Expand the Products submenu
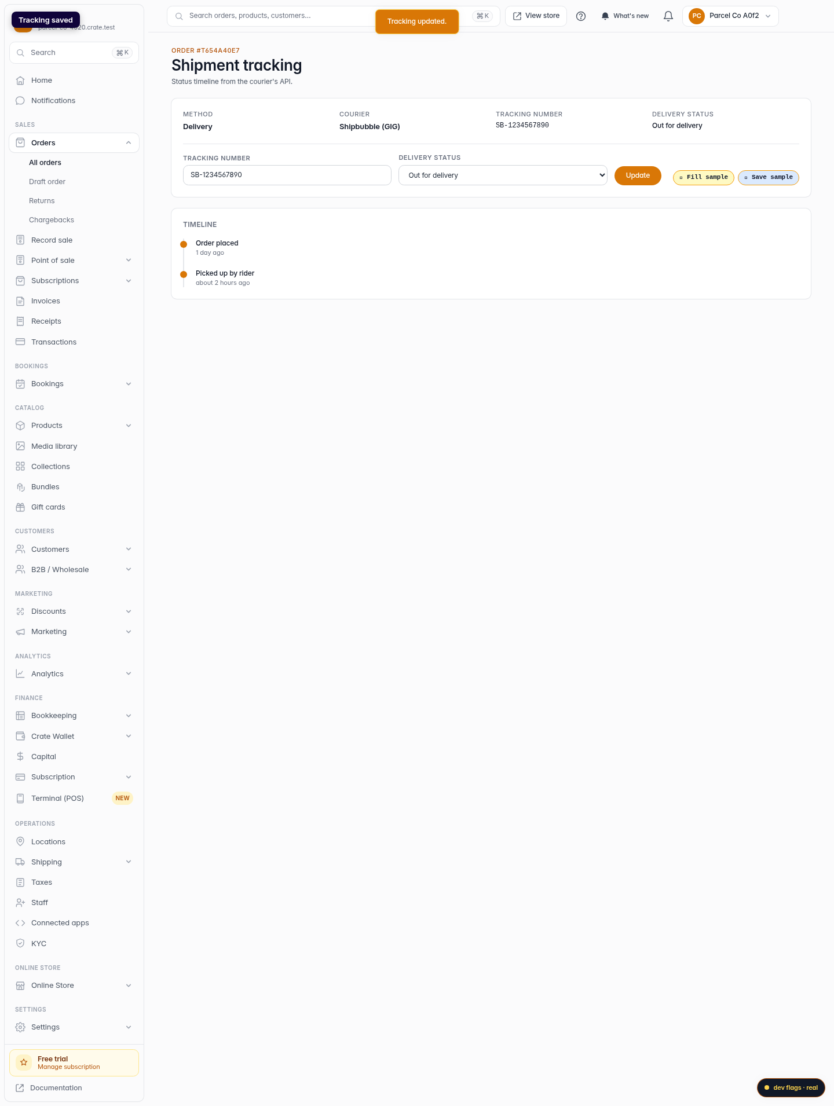 (129, 426)
